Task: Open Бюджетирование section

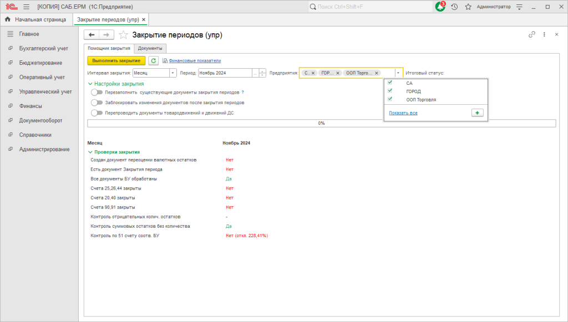Action: pyautogui.click(x=40, y=63)
